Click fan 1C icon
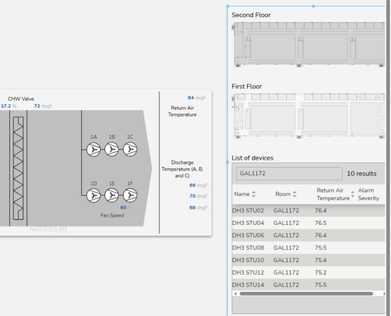Screen dimensions: 391x316 (x=130, y=150)
